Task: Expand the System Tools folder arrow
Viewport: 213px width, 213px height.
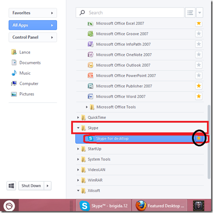Action: click(78, 159)
